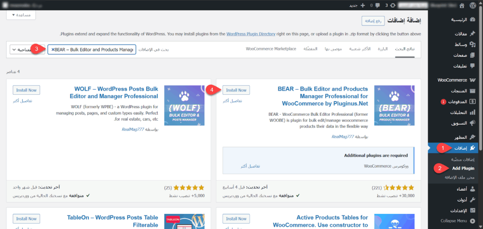Open TableOn WordPress Posts Table title link
This screenshot has width=483, height=229.
pos(112,221)
